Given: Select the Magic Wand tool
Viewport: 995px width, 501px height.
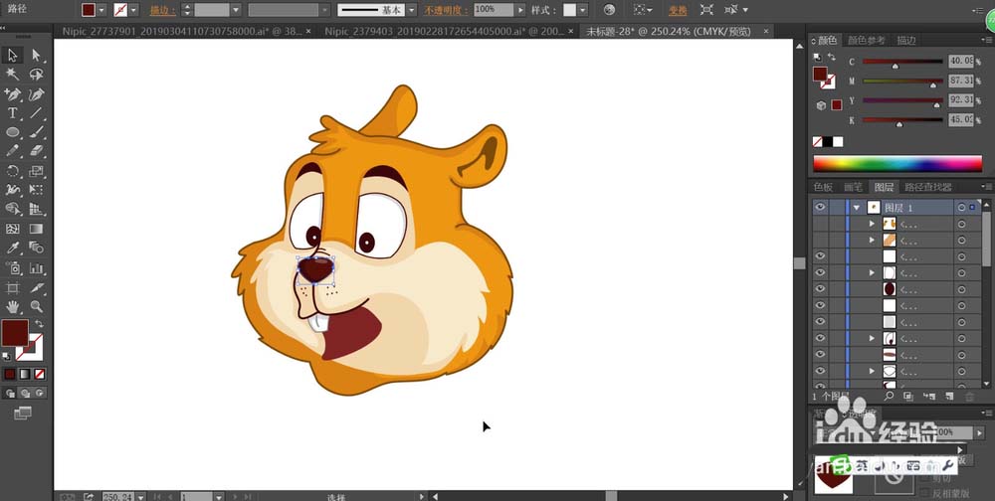Looking at the screenshot, I should click(13, 75).
